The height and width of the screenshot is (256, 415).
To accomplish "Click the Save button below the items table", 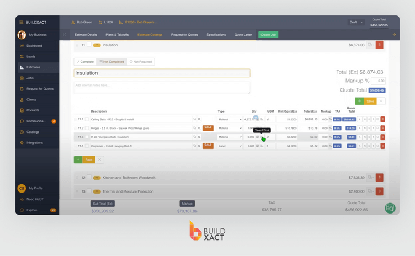I will tap(89, 159).
